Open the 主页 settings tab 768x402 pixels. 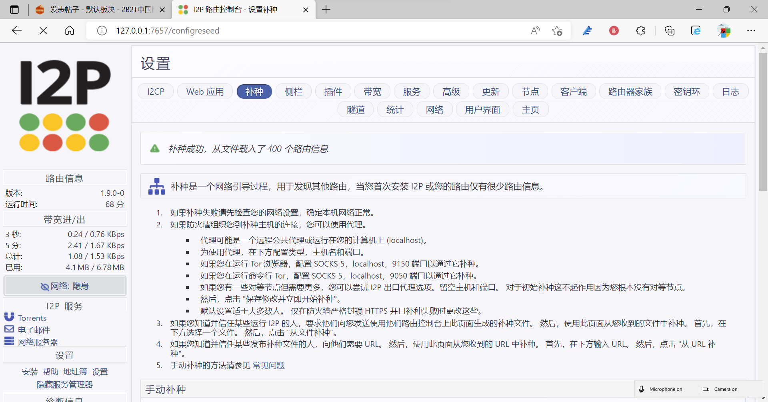pos(530,109)
